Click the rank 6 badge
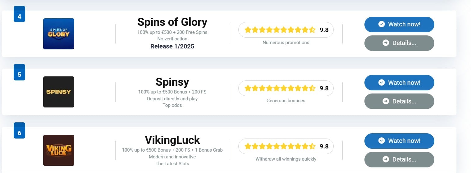The width and height of the screenshot is (471, 173). pyautogui.click(x=19, y=131)
